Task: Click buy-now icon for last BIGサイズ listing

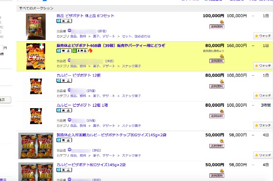Action: click(222, 171)
